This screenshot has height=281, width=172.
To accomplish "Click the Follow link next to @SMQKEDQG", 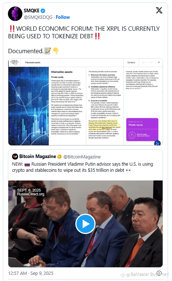I will (63, 17).
